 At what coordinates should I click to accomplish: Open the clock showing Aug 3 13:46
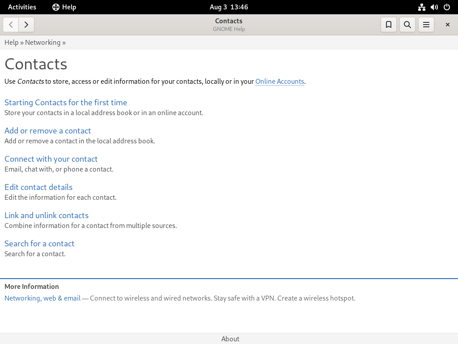[x=229, y=7]
